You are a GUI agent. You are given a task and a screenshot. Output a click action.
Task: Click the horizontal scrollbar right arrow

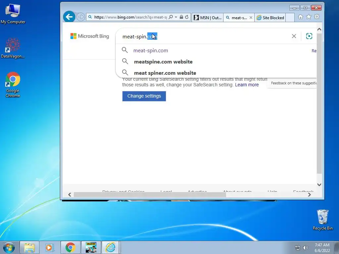tap(310, 194)
